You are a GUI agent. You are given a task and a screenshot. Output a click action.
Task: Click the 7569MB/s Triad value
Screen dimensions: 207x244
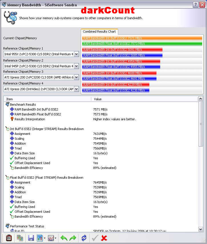pyautogui.click(x=100, y=197)
